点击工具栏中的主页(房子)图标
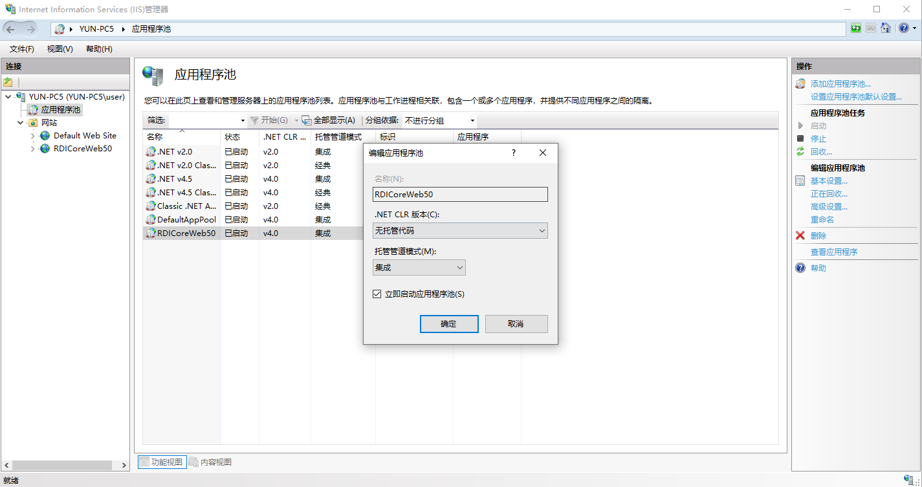 [886, 28]
